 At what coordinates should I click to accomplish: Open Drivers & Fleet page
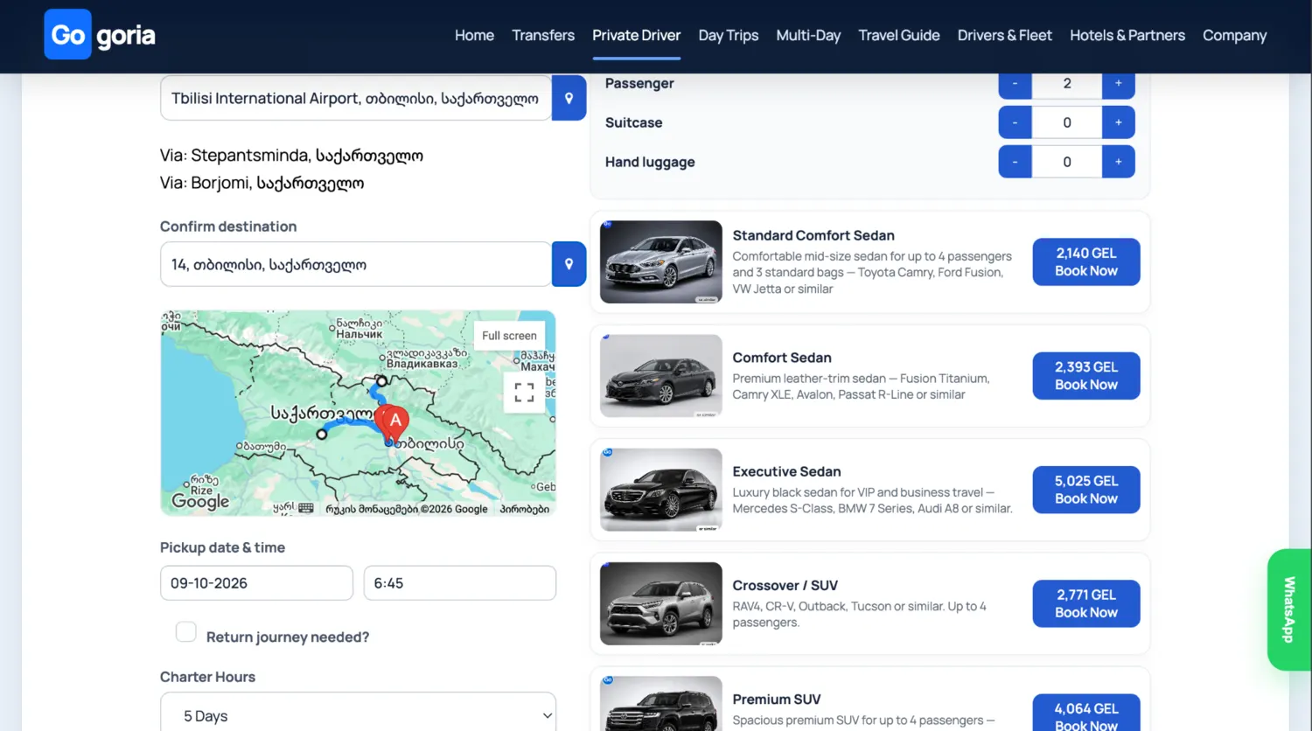coord(1004,35)
